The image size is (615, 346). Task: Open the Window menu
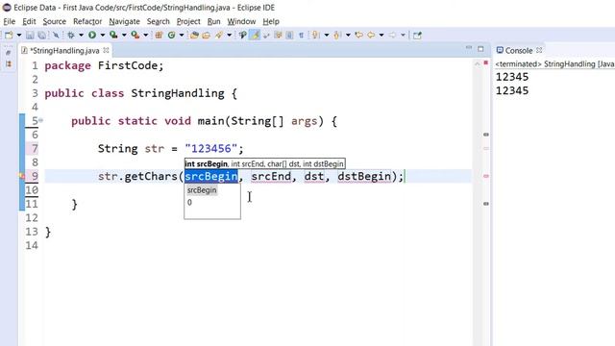(241, 21)
